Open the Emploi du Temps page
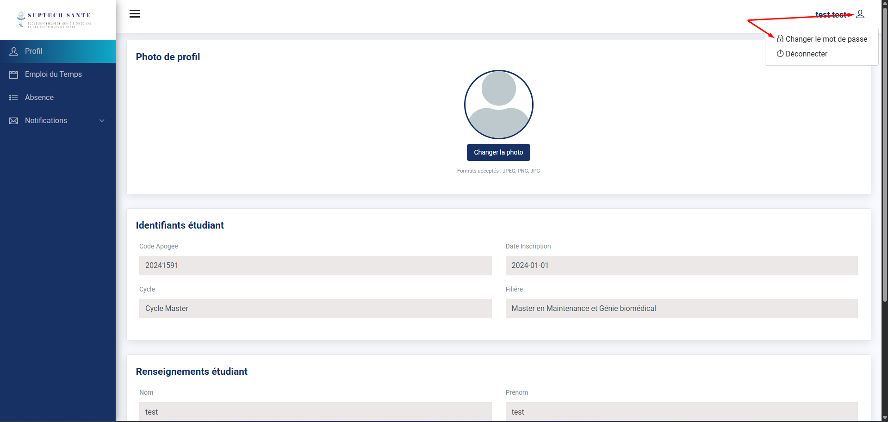Screen dimensions: 888x422 click(53, 74)
